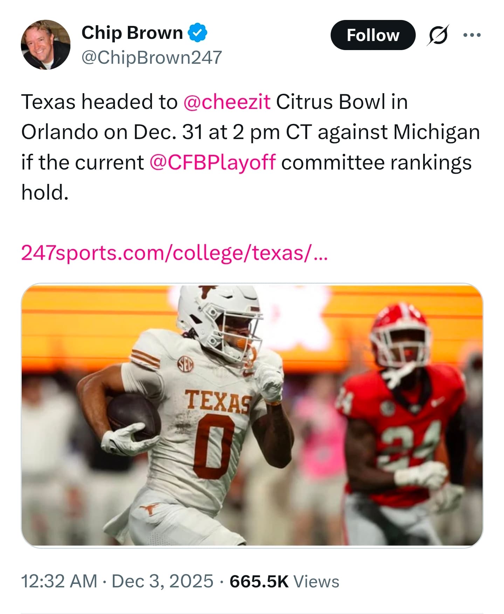The image size is (504, 614).
Task: Click the blue verified checkmark badge
Action: click(x=198, y=33)
